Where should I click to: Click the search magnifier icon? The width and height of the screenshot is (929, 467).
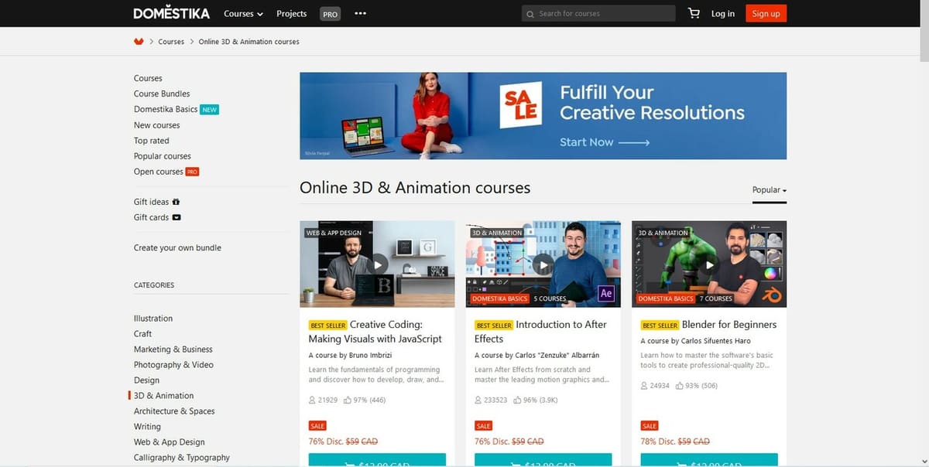pyautogui.click(x=530, y=14)
